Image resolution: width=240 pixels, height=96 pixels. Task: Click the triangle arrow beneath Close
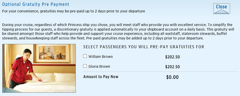pos(221,12)
